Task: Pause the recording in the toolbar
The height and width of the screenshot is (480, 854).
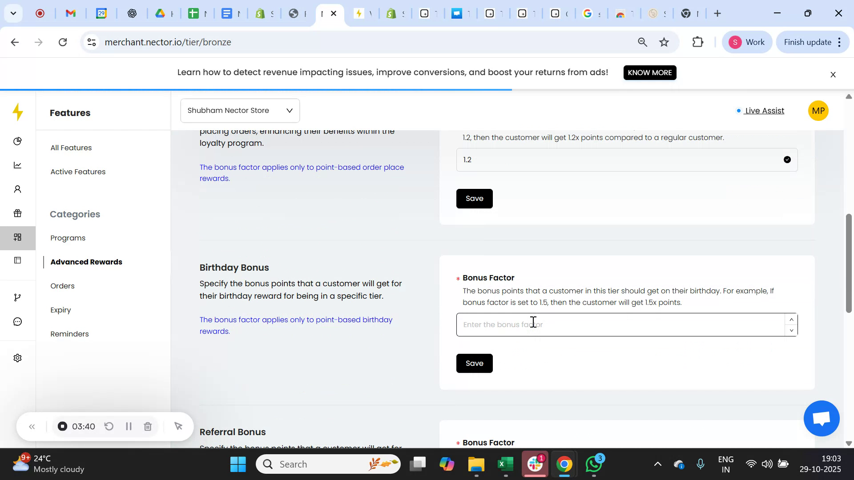Action: [129, 426]
